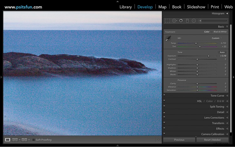Show the left panel arrow

click(1, 77)
